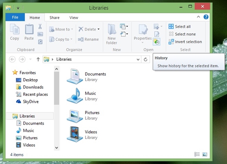Refresh the Libraries address bar
This screenshot has width=227, height=164.
pos(146,59)
